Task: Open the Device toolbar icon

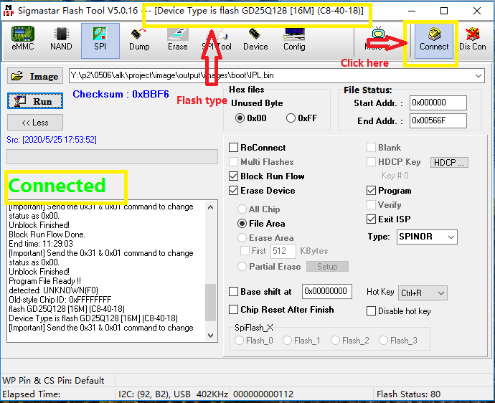Action: 255,39
